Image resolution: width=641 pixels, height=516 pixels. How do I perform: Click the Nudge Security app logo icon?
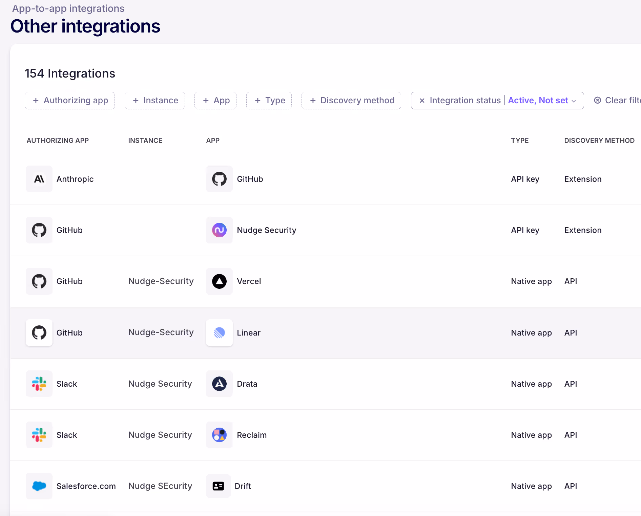coord(219,230)
